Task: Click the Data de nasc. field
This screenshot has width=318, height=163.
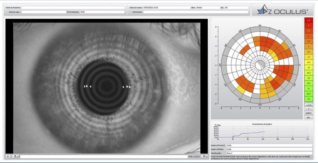Action: click(x=43, y=12)
